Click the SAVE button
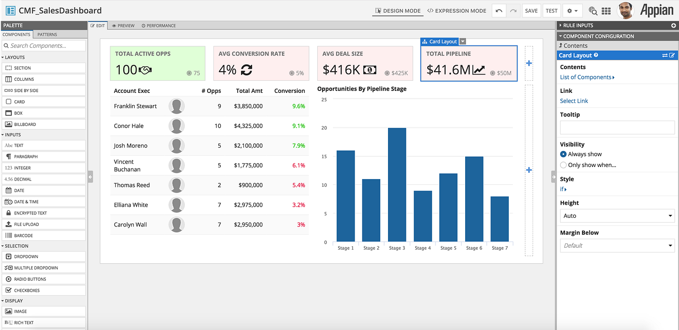This screenshot has height=330, width=679. click(x=531, y=11)
